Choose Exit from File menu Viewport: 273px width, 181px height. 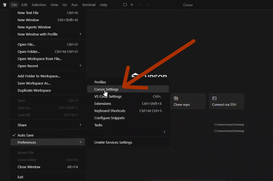48,177
